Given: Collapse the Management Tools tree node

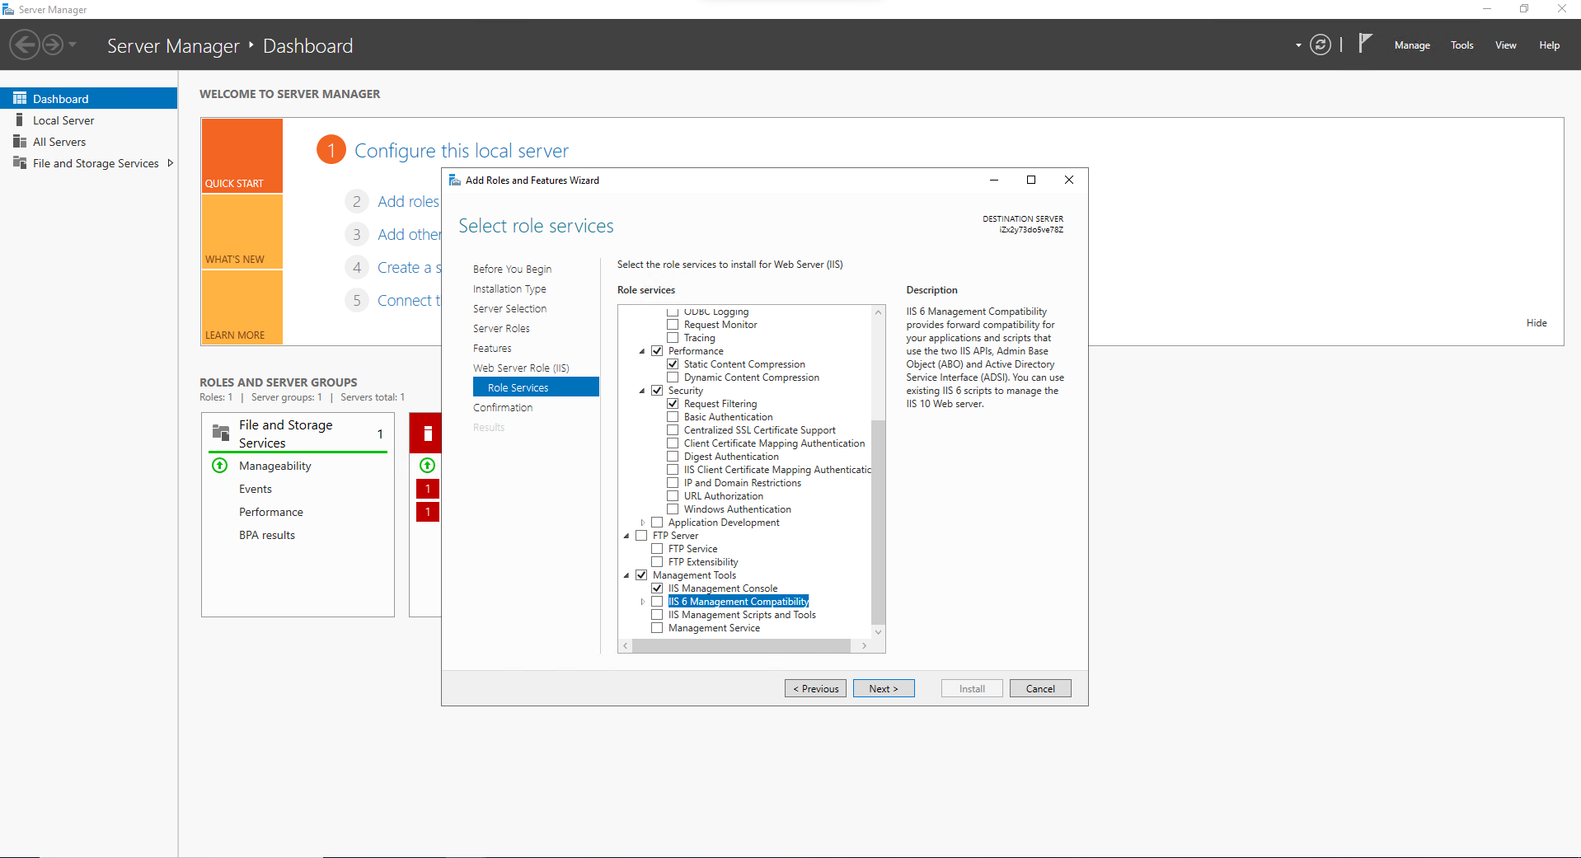Looking at the screenshot, I should click(626, 575).
